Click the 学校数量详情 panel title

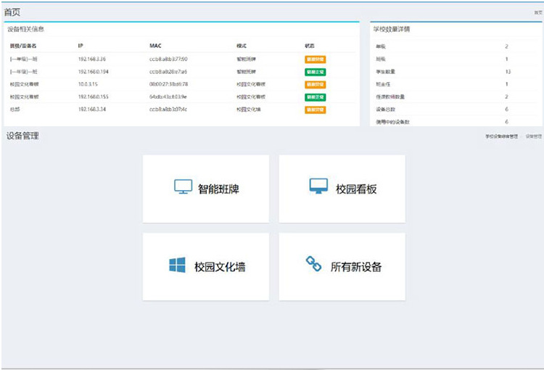(392, 29)
